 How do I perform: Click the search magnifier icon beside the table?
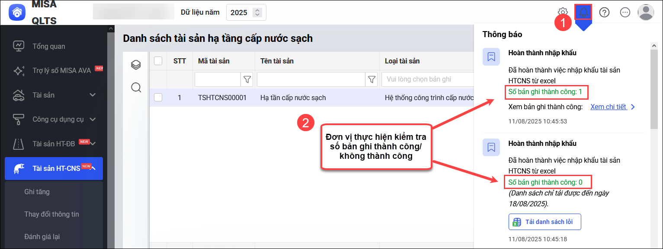[x=136, y=88]
